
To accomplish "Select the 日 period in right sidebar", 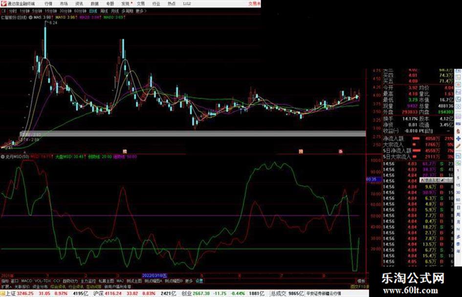I will click(x=458, y=208).
